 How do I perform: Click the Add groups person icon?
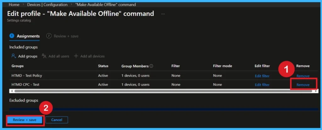(x=14, y=56)
